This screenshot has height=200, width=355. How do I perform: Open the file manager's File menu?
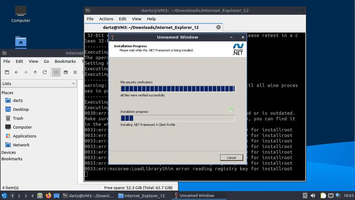[7, 61]
